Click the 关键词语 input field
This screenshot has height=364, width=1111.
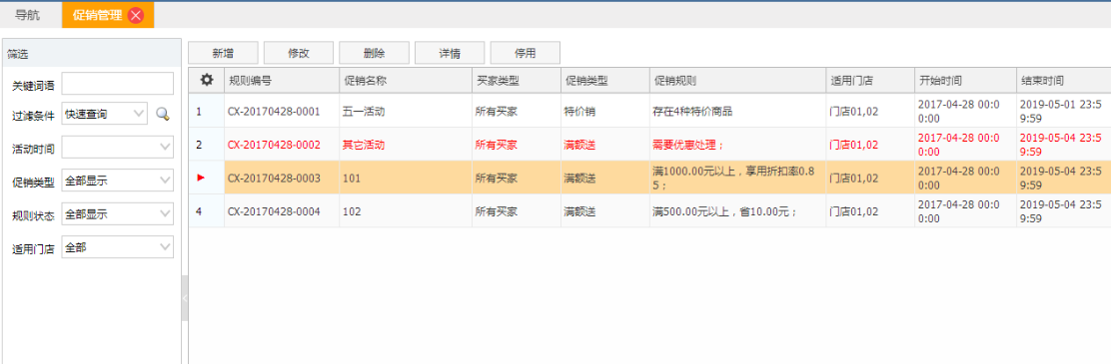(x=118, y=84)
